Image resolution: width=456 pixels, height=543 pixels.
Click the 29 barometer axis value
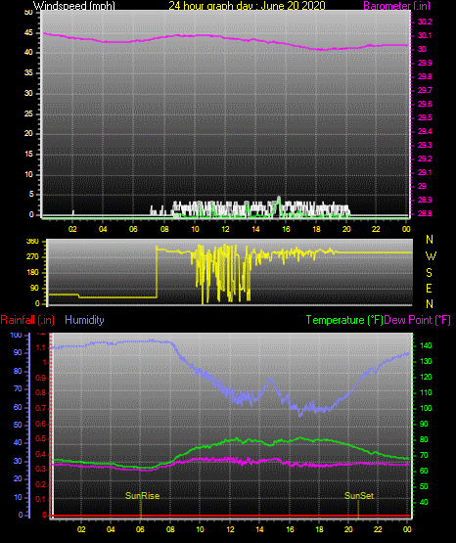click(x=422, y=186)
